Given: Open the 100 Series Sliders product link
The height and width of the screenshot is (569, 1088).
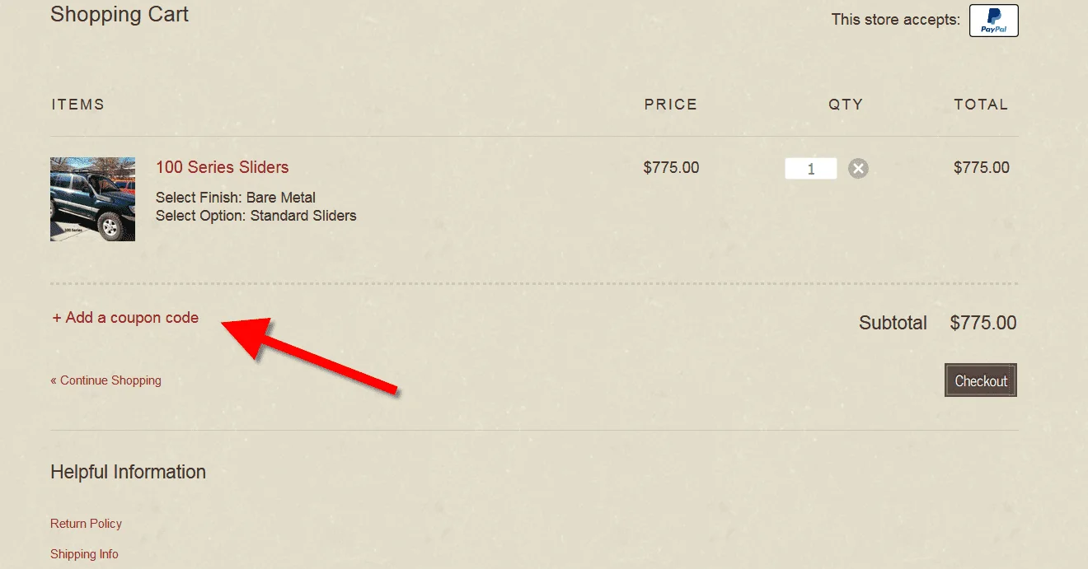Looking at the screenshot, I should [x=223, y=167].
